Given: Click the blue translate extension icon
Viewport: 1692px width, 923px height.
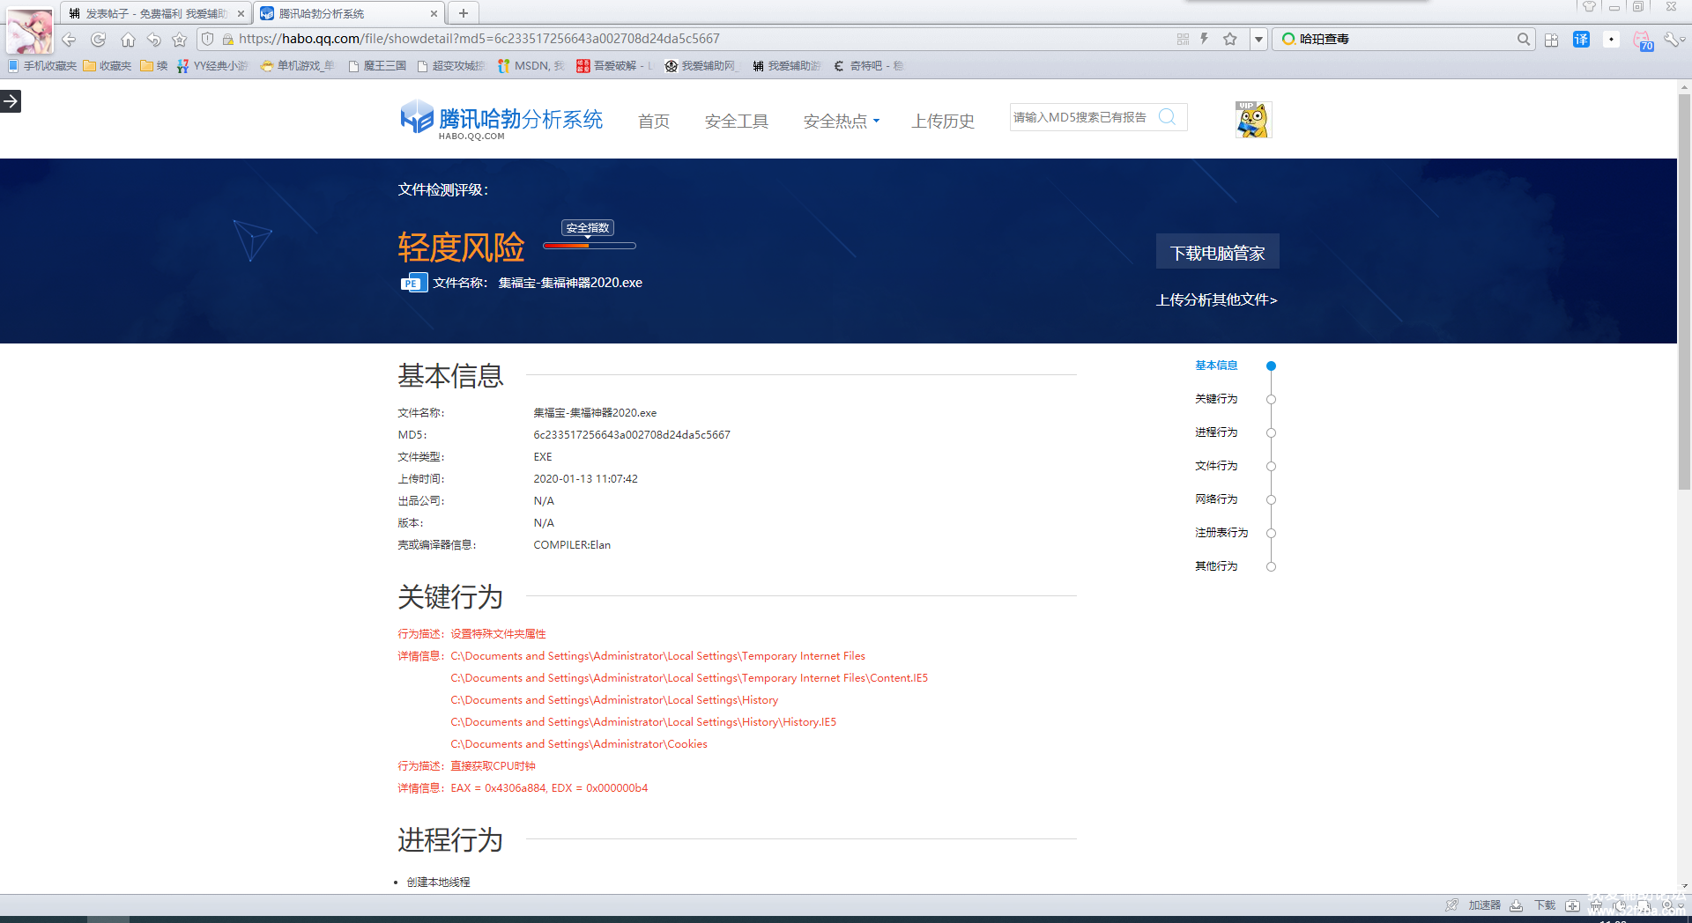Looking at the screenshot, I should 1582,40.
